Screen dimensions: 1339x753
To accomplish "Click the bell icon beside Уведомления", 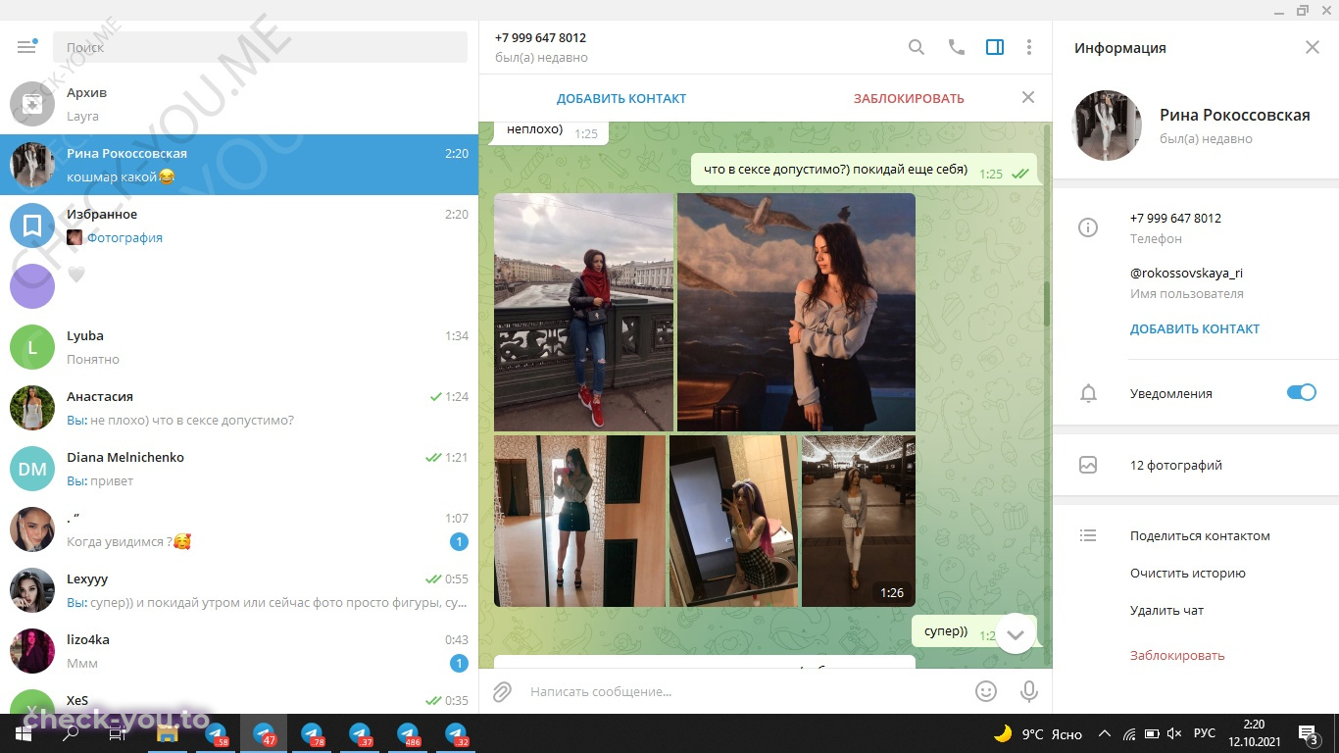I will click(1088, 393).
